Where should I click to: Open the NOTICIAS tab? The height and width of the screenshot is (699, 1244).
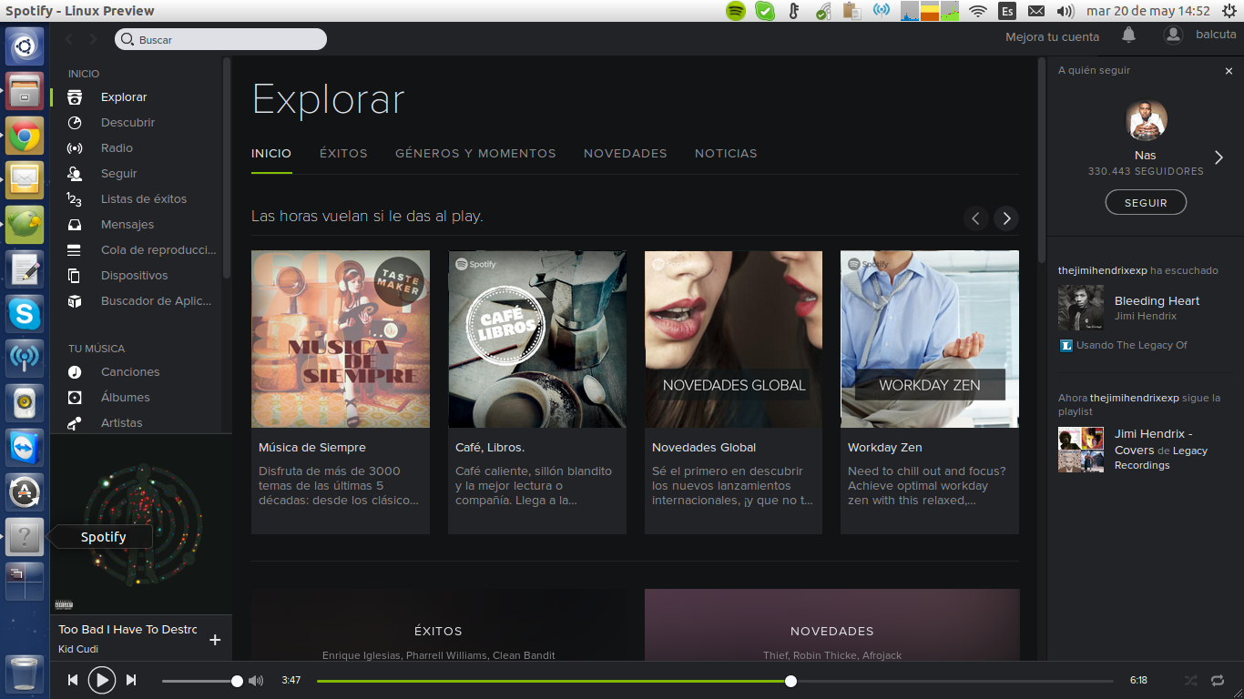pos(726,153)
